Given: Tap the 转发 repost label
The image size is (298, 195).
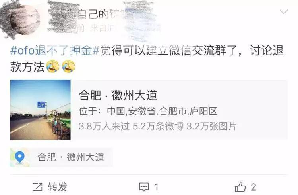Looking at the screenshot, I should tap(57, 187).
